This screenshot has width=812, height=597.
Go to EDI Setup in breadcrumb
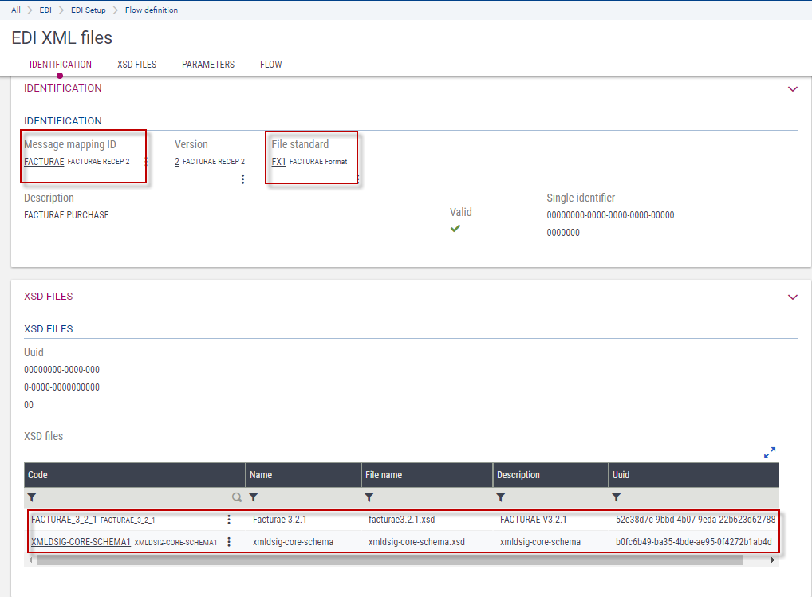[88, 10]
